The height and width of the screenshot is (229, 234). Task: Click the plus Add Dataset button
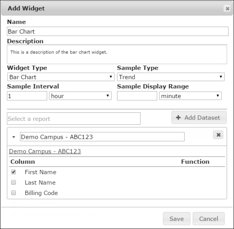(x=199, y=117)
